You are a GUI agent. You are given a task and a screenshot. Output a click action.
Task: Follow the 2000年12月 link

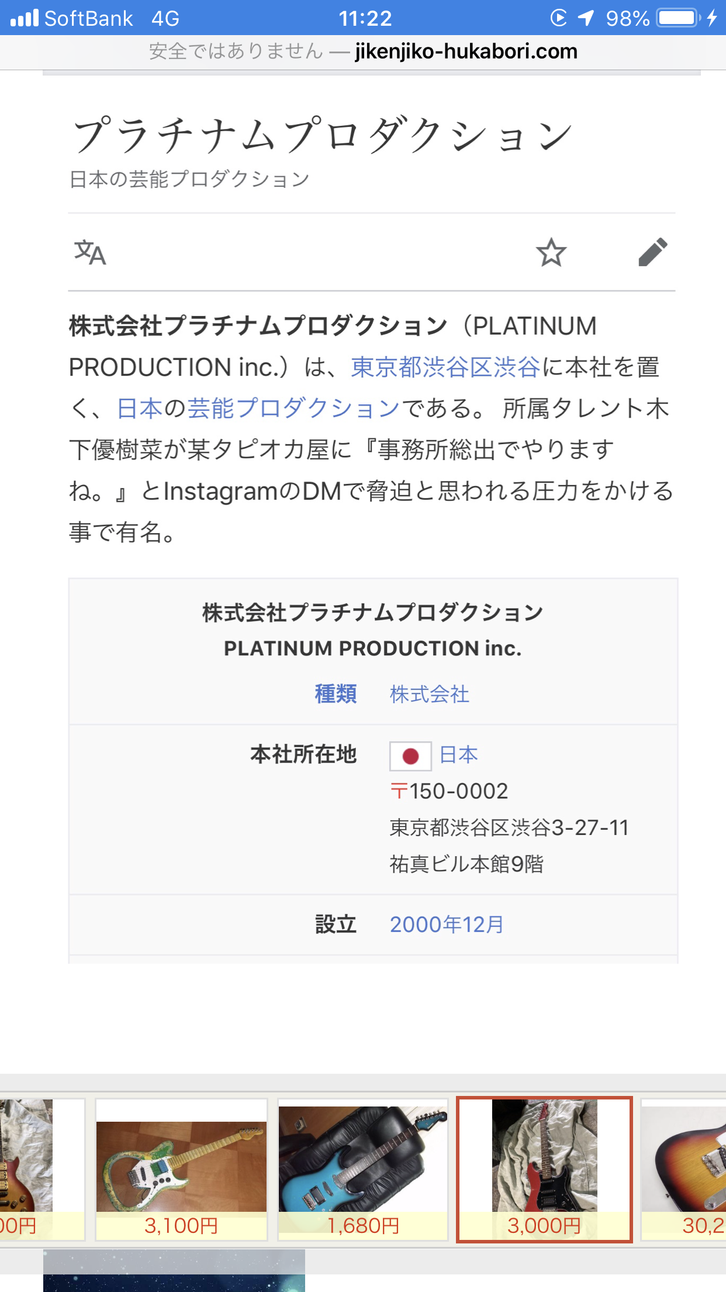click(447, 925)
